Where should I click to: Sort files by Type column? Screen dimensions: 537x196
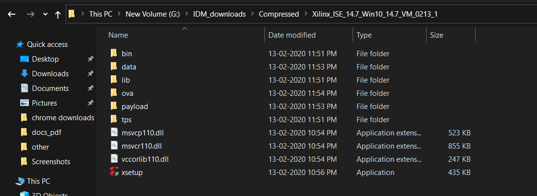coord(364,35)
